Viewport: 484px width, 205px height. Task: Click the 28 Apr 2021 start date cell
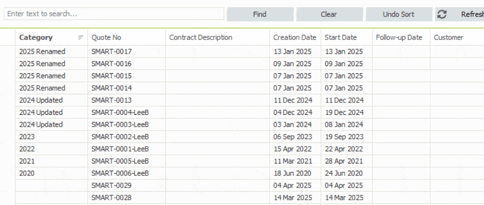pos(344,161)
